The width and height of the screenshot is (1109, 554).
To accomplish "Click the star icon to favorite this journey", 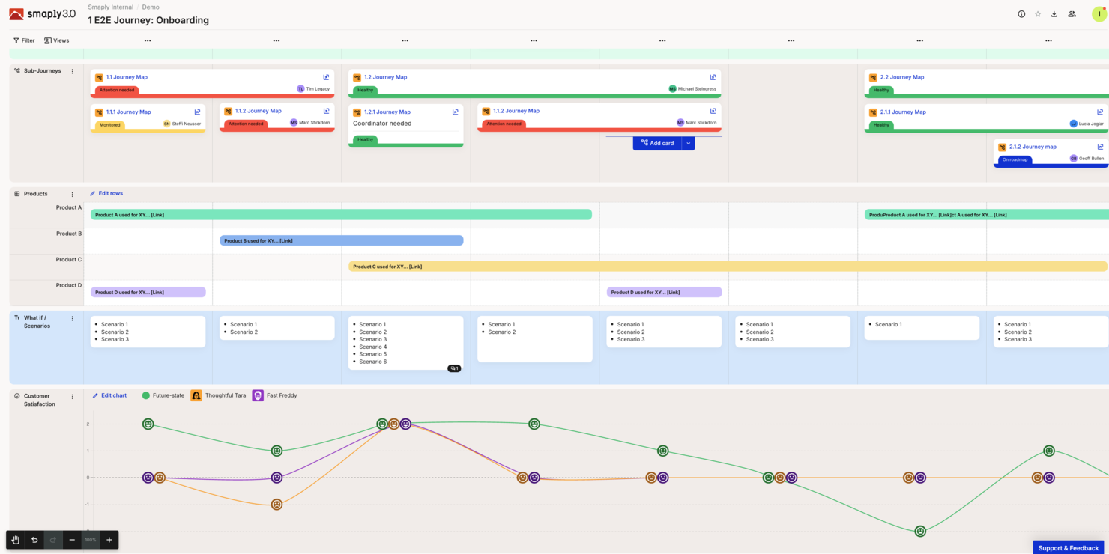I will [1038, 13].
